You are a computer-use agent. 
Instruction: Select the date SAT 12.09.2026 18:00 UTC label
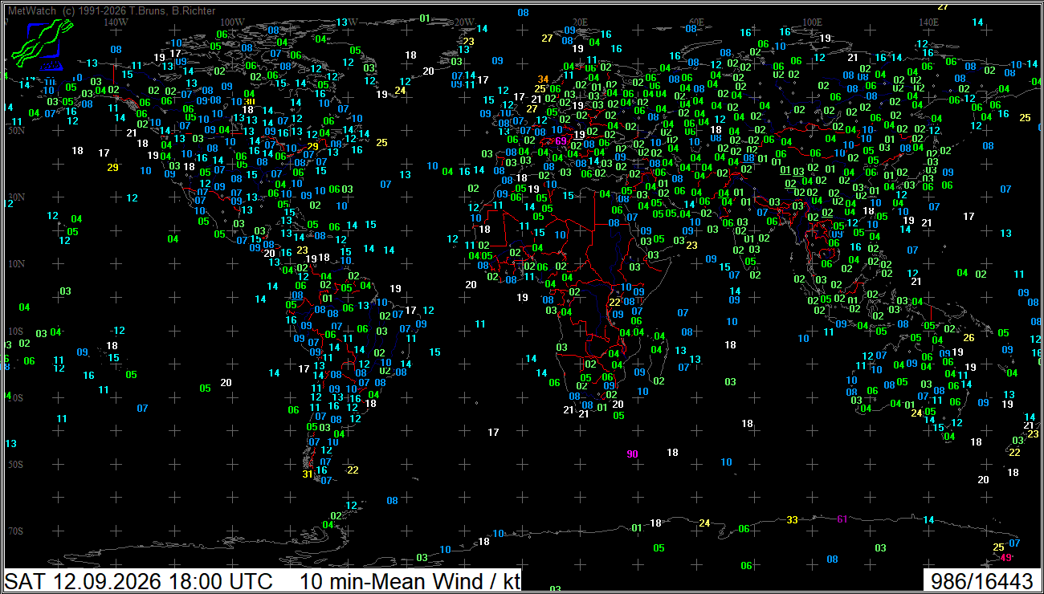tap(139, 581)
